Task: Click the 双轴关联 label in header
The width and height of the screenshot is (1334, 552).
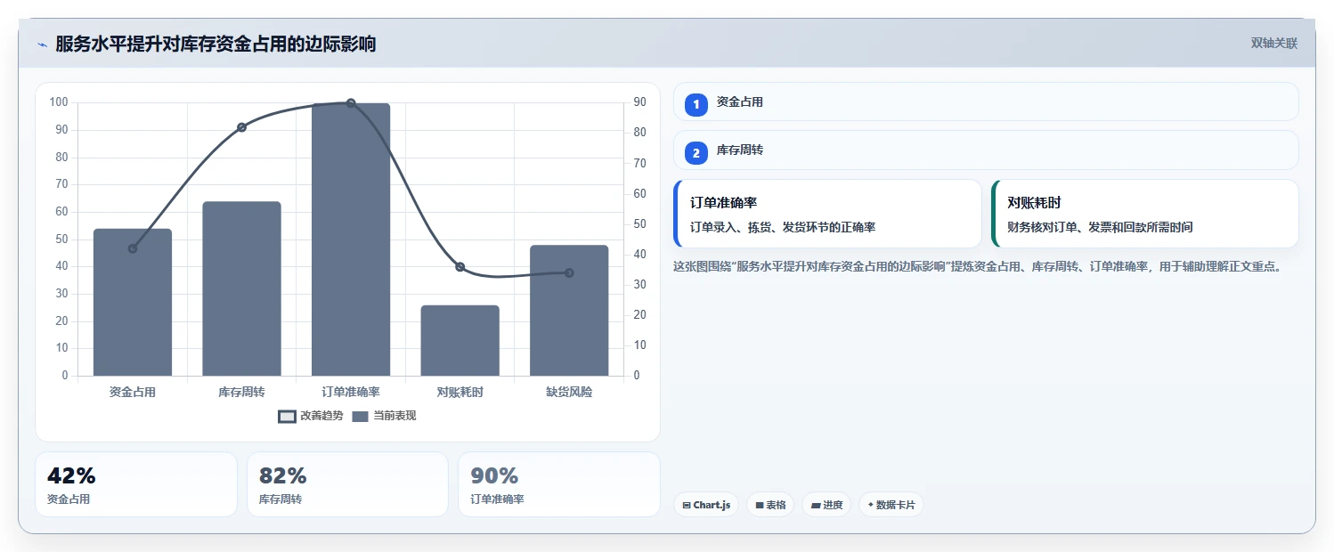Action: (1274, 44)
